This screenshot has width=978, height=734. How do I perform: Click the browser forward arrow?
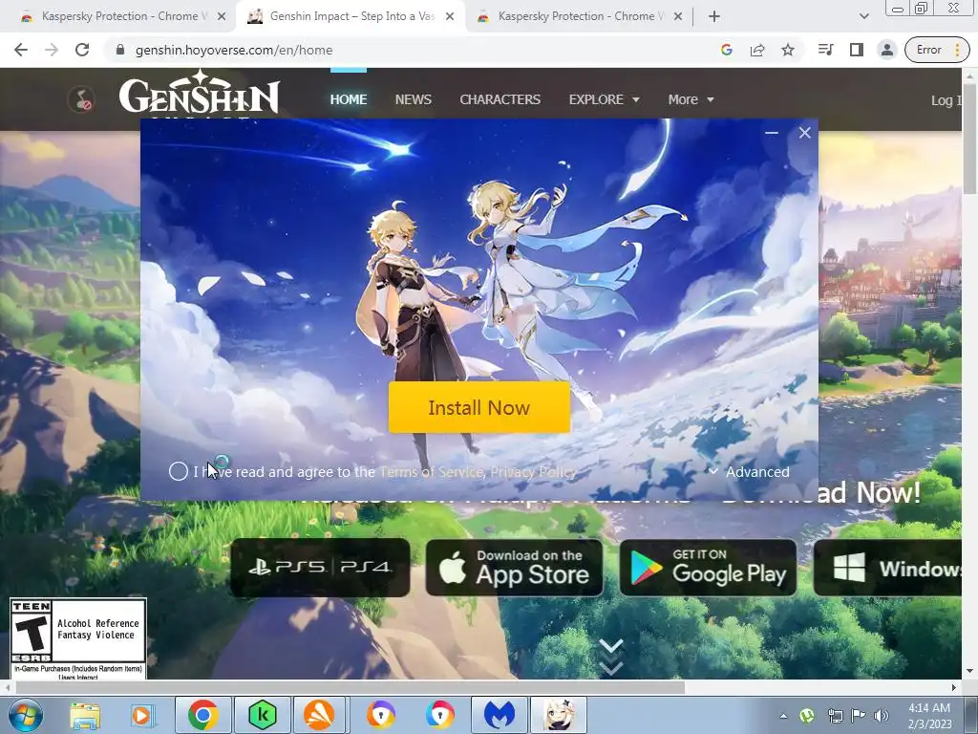click(x=52, y=50)
